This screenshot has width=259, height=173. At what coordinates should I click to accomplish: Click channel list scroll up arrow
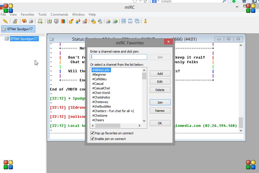tap(144, 70)
